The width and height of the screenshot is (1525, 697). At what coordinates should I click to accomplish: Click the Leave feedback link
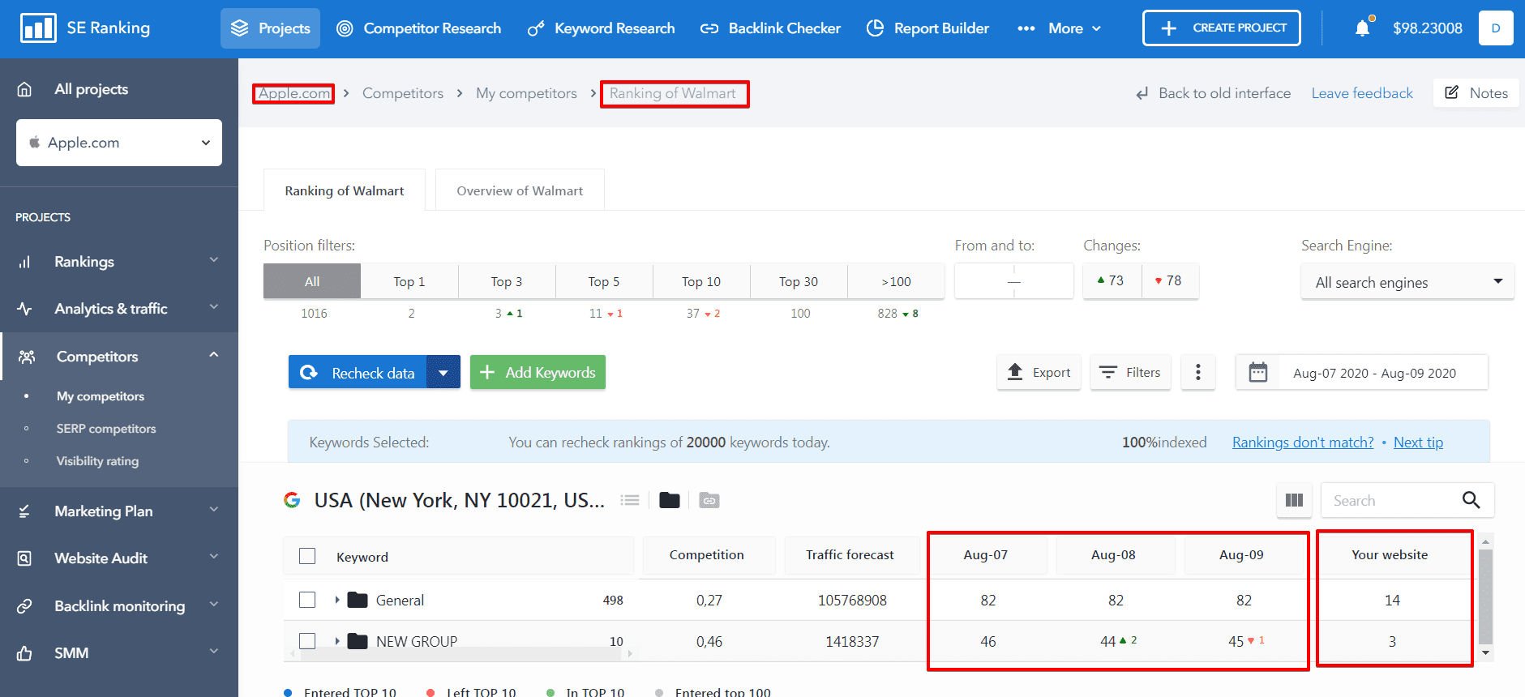(1362, 93)
